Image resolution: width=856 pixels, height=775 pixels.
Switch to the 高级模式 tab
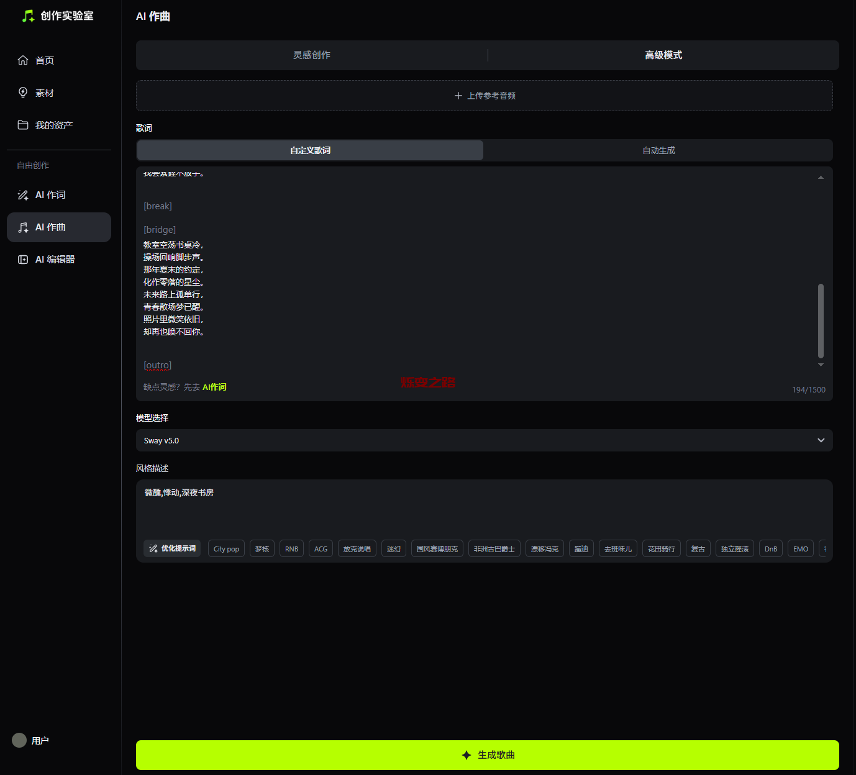[663, 55]
